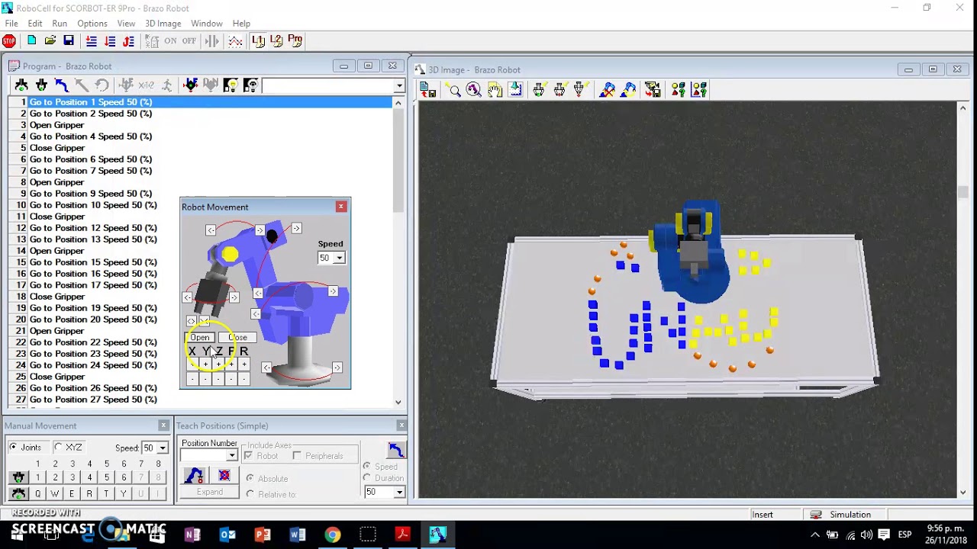This screenshot has width=977, height=549.
Task: Open Google Chrome from the taskbar
Action: (332, 535)
